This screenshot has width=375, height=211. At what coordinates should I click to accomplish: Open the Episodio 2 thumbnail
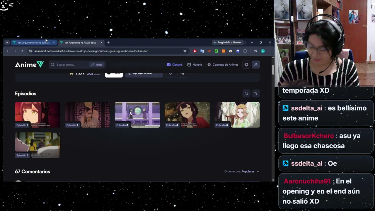(x=88, y=115)
